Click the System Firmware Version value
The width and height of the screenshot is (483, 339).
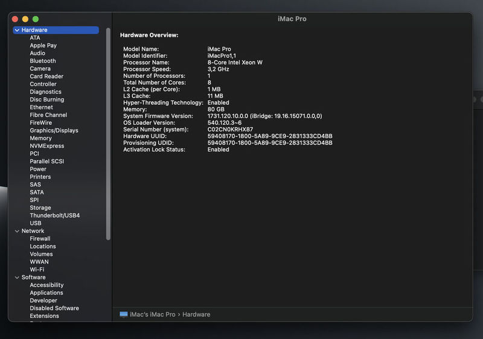coord(264,116)
